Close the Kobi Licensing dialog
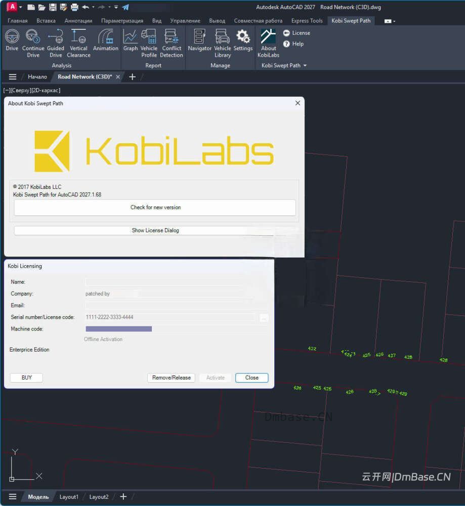465x506 pixels. [251, 377]
